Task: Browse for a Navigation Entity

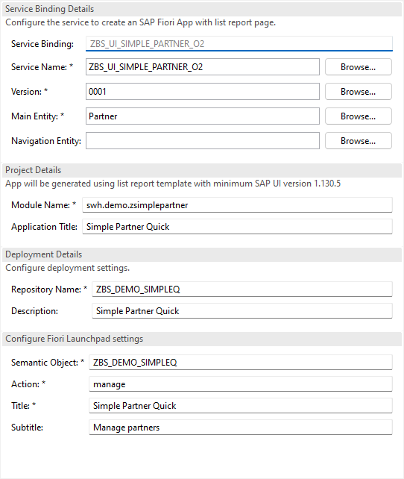Action: (359, 141)
